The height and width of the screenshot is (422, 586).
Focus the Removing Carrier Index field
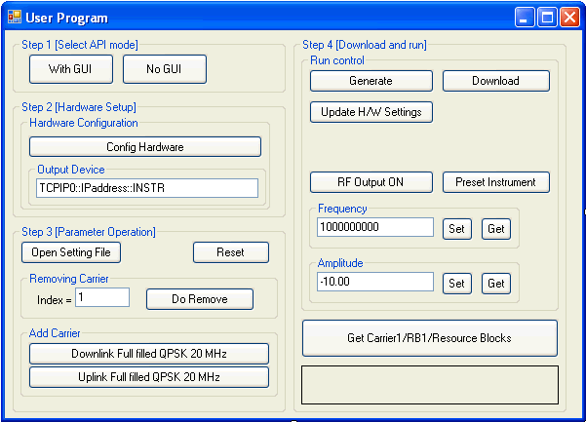point(102,297)
